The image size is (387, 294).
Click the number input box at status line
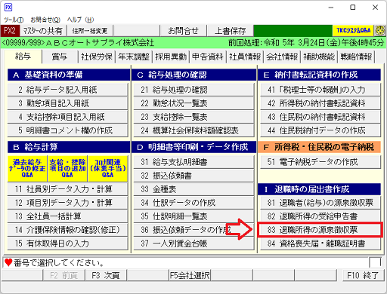(375, 262)
